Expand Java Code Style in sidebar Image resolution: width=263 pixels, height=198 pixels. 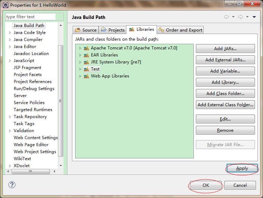point(10,33)
